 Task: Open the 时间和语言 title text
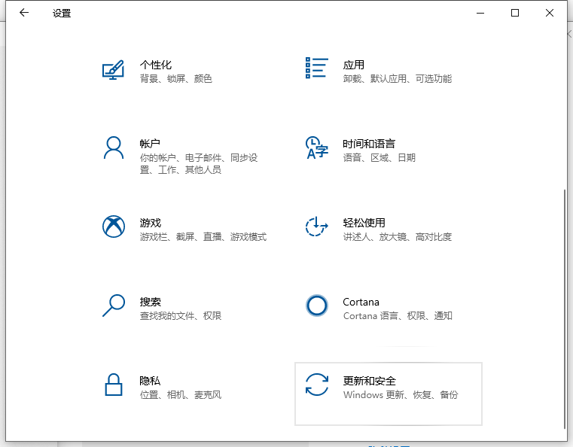[x=368, y=144]
